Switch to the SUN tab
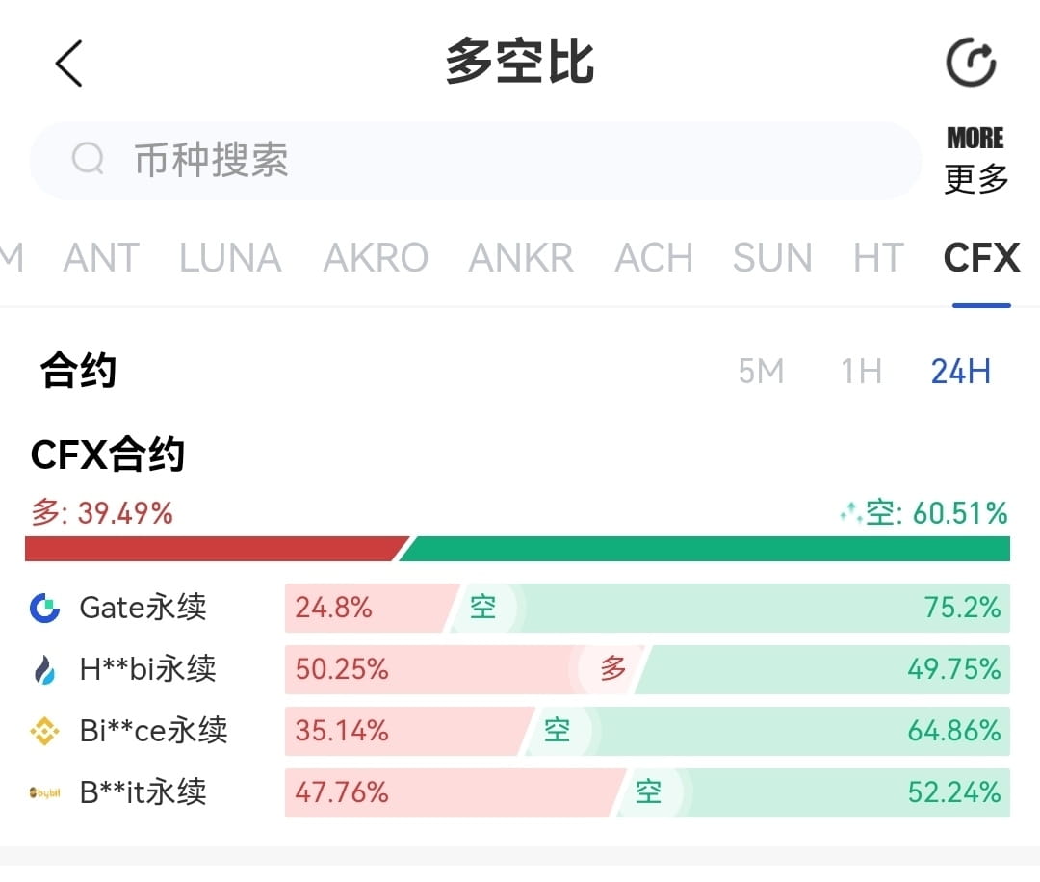Viewport: 1040px width, 882px height. point(770,257)
